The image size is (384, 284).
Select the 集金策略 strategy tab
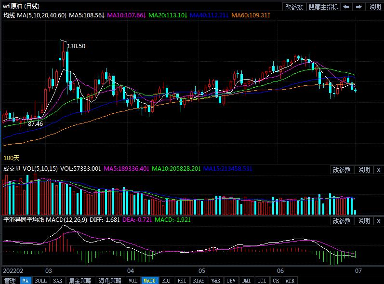coord(80,280)
